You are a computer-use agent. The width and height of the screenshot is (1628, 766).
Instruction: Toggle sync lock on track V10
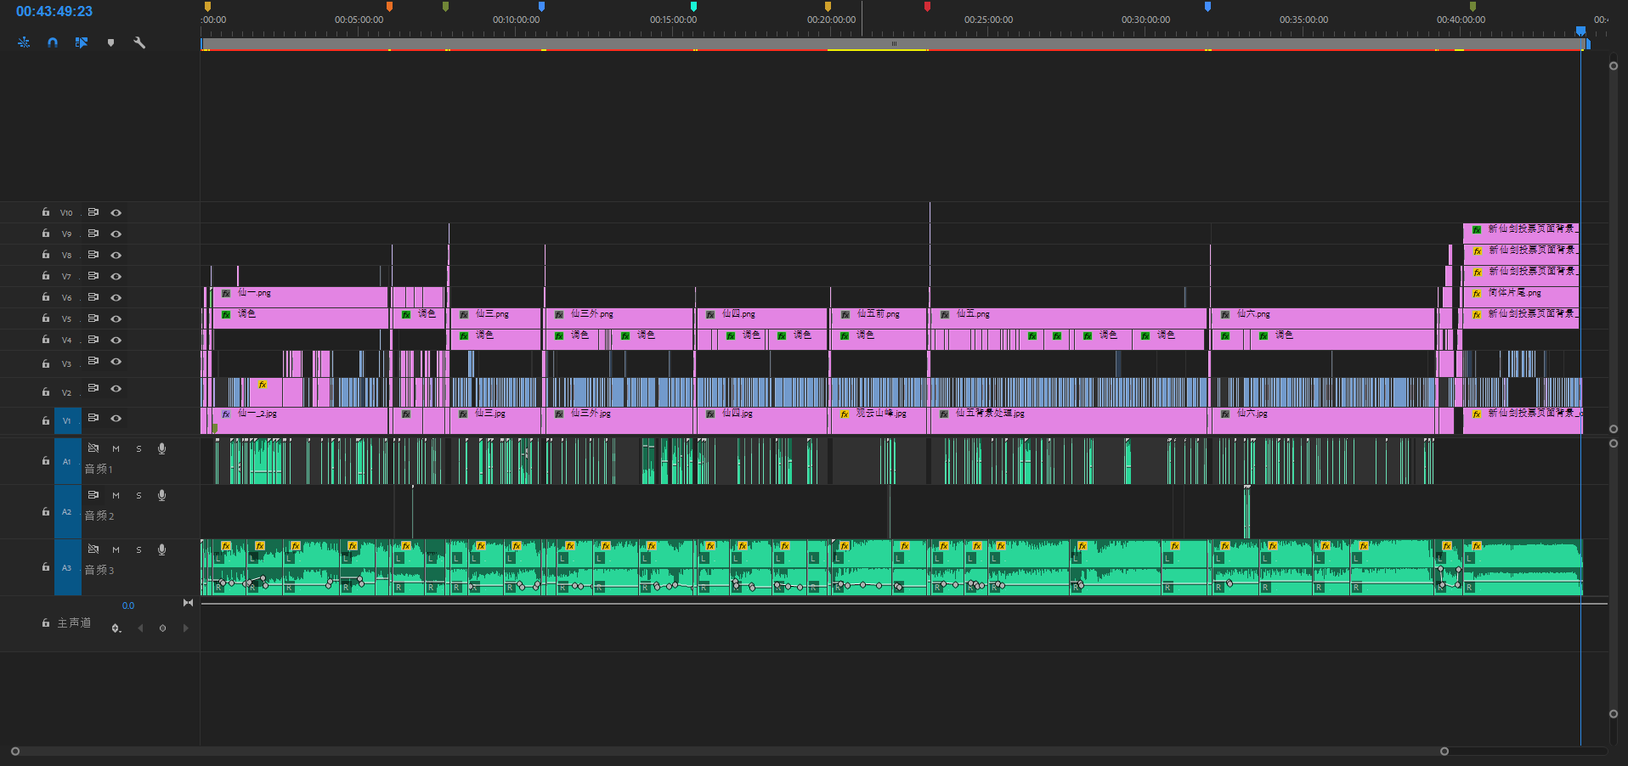pyautogui.click(x=93, y=212)
